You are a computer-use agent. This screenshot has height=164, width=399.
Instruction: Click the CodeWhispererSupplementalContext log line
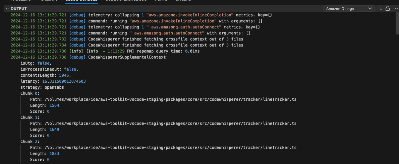point(90,57)
